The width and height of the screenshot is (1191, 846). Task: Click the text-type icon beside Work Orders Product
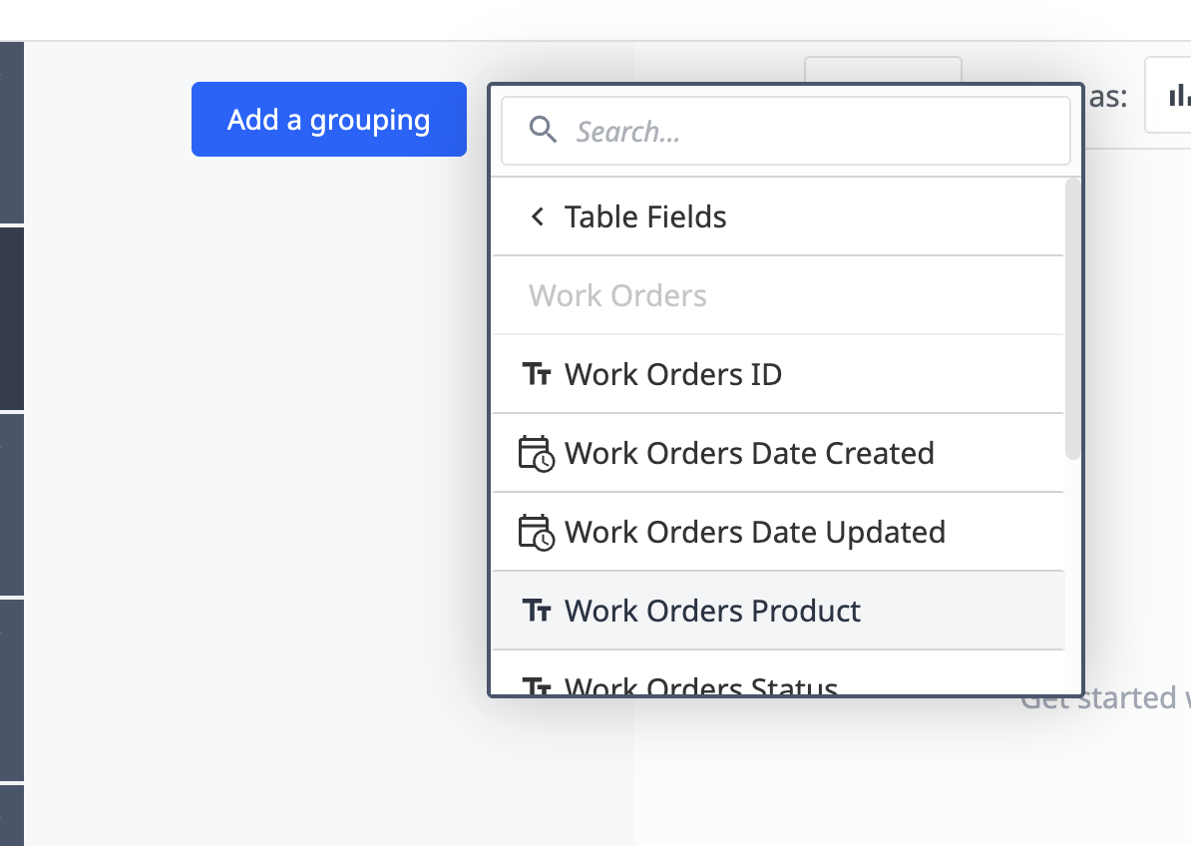pos(538,610)
